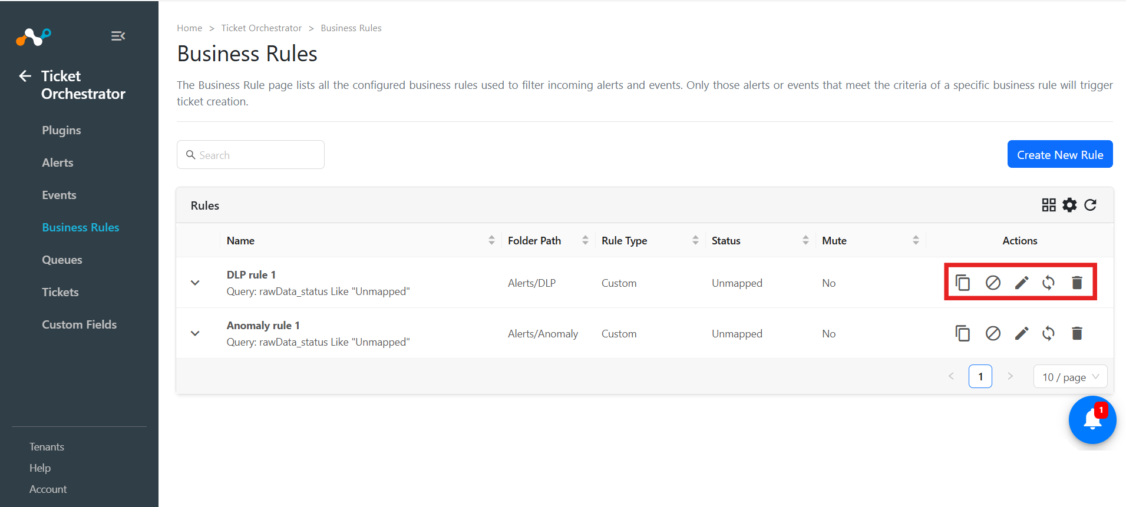This screenshot has height=507, width=1126.
Task: Sync Anomaly rule 1 with sync icon
Action: (x=1048, y=333)
